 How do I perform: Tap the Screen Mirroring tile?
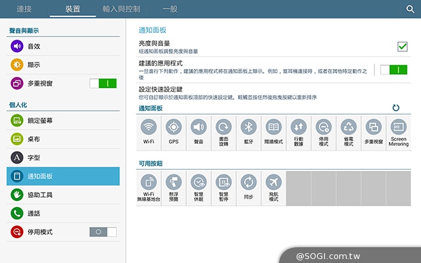click(x=399, y=131)
